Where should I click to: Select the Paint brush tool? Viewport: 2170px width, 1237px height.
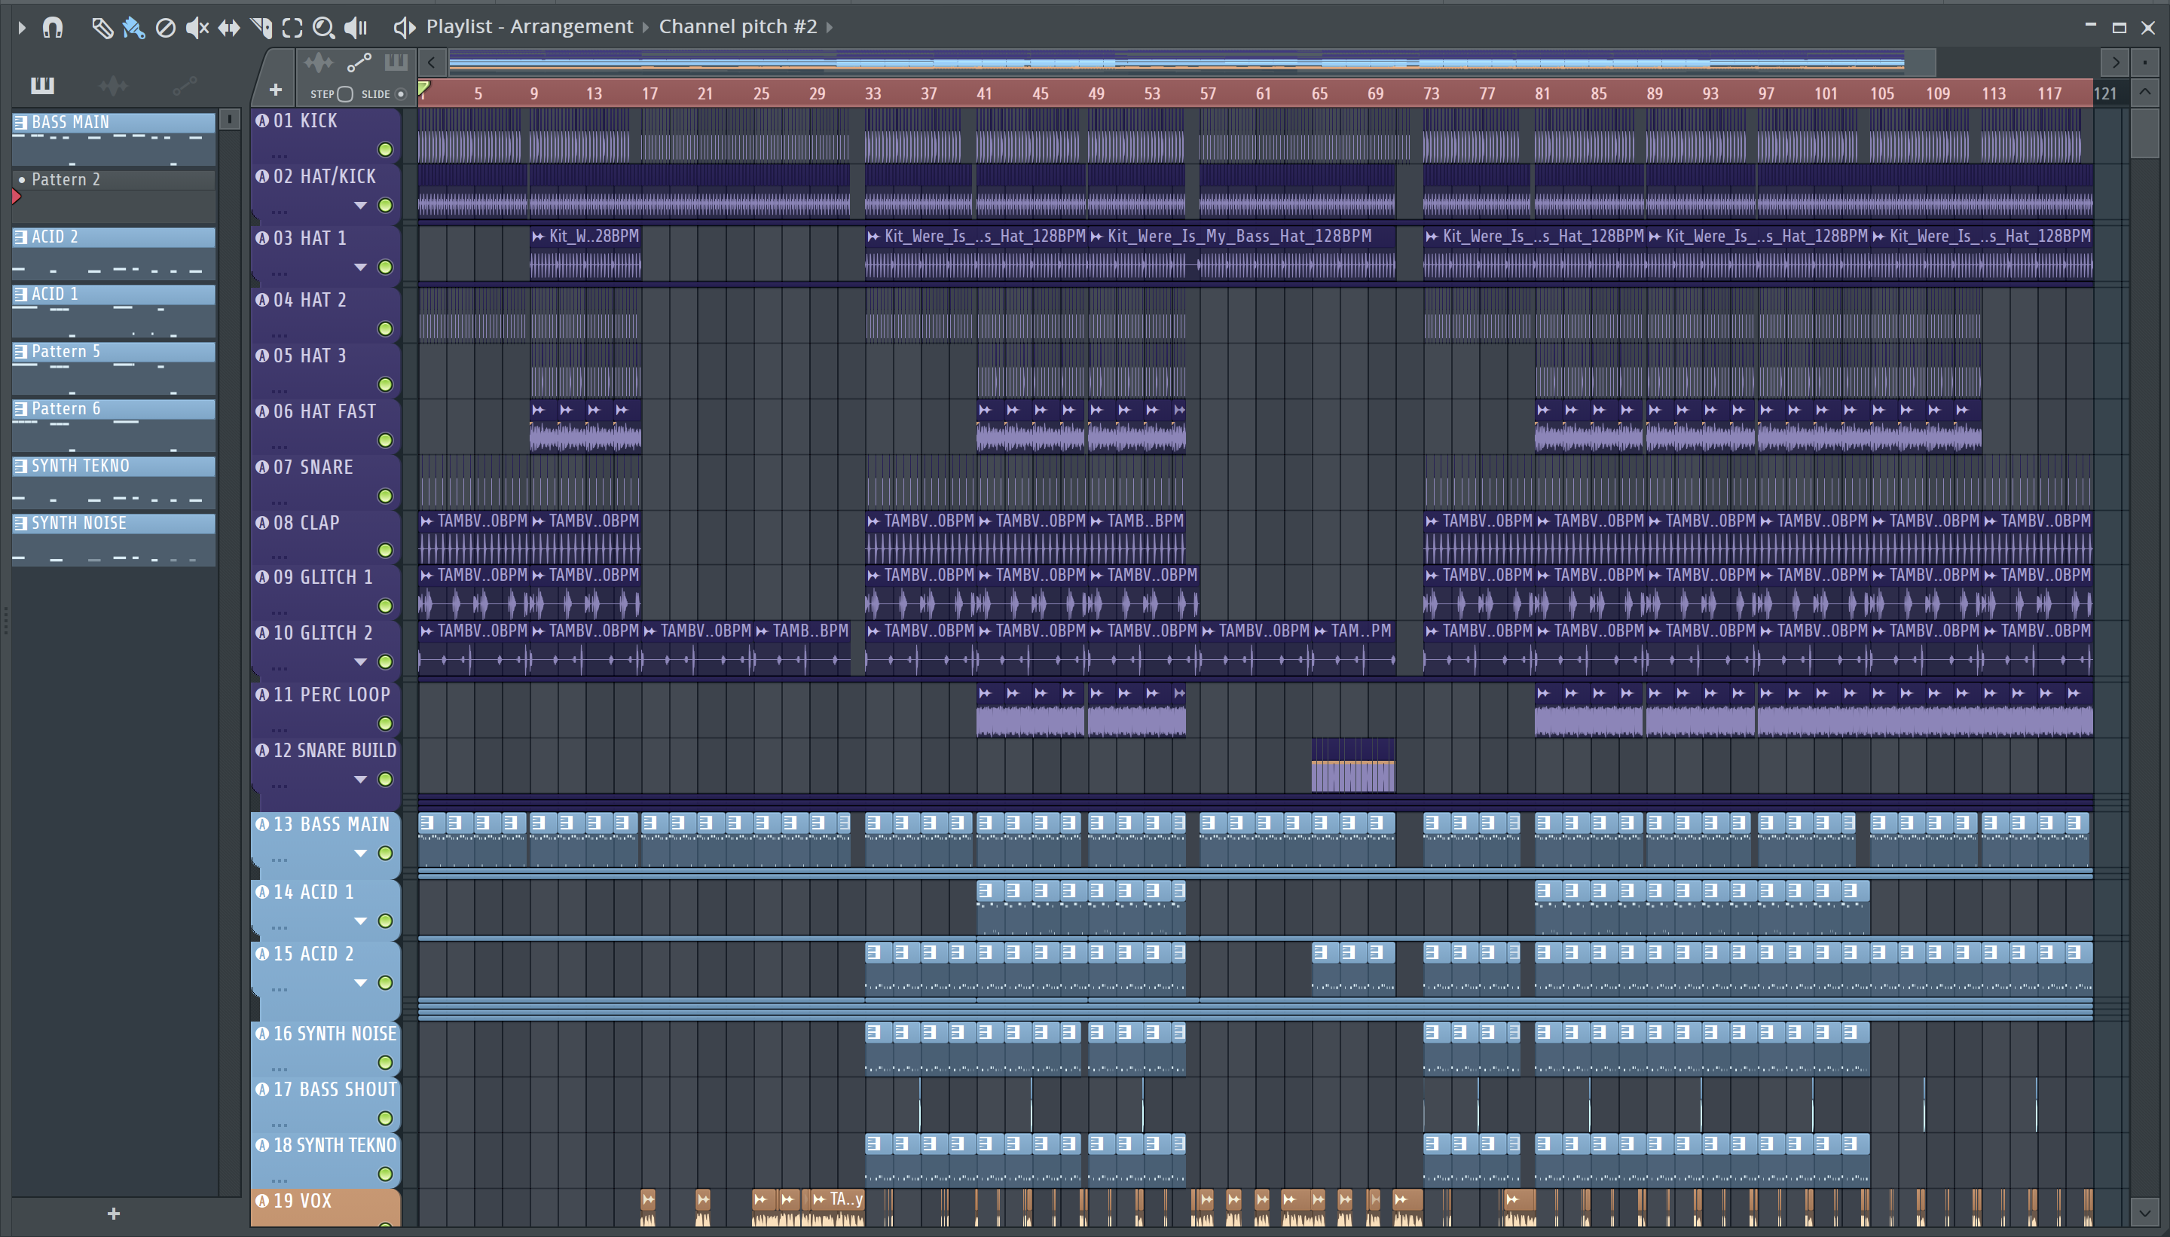coord(133,28)
